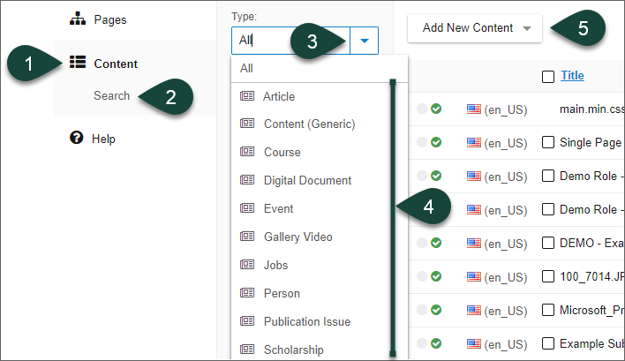The image size is (625, 361).
Task: Click the Gallery Video type icon
Action: 247,237
